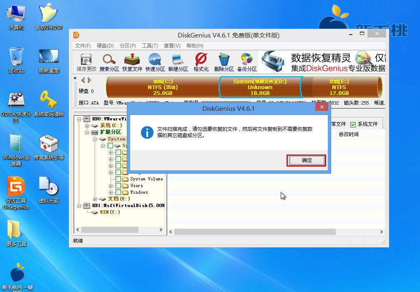Launch the 恢复文件 file recovery tool
Screen dimensions: 420x292
coord(132,62)
